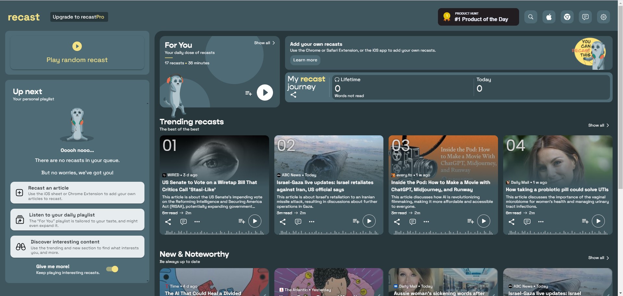Screen dimensions: 623x296
Task: Open comments on Inside the Pod recast
Action: click(x=412, y=222)
